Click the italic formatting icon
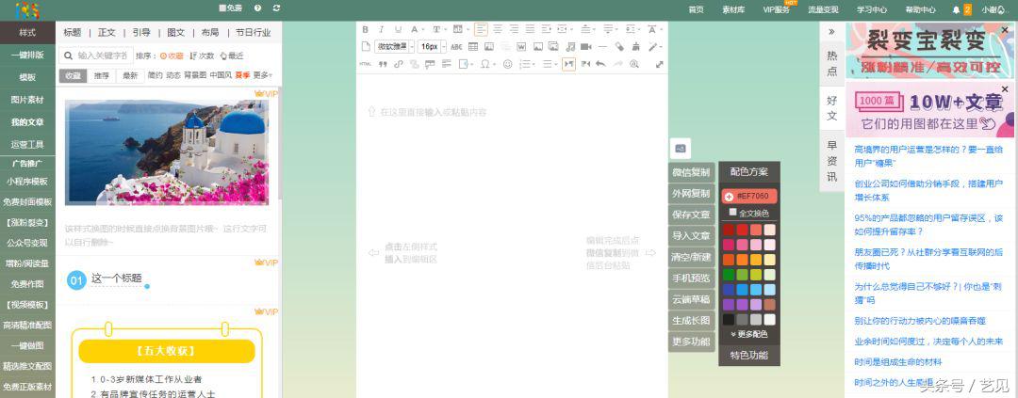 coord(382,29)
